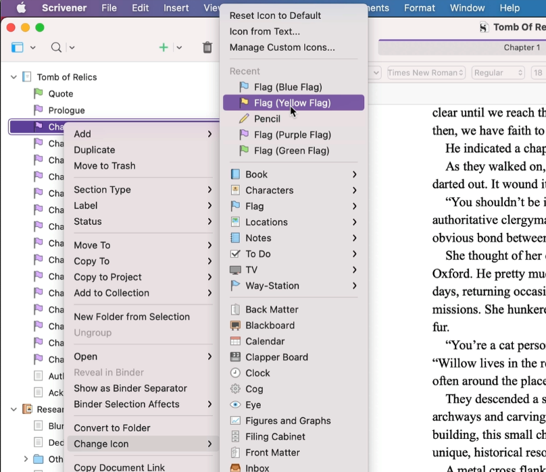The height and width of the screenshot is (472, 546).
Task: Click the search magnifier icon
Action: tap(56, 47)
